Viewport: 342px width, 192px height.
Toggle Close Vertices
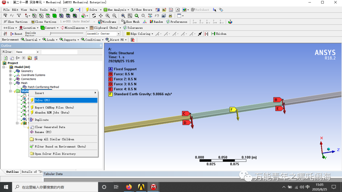(x=44, y=22)
